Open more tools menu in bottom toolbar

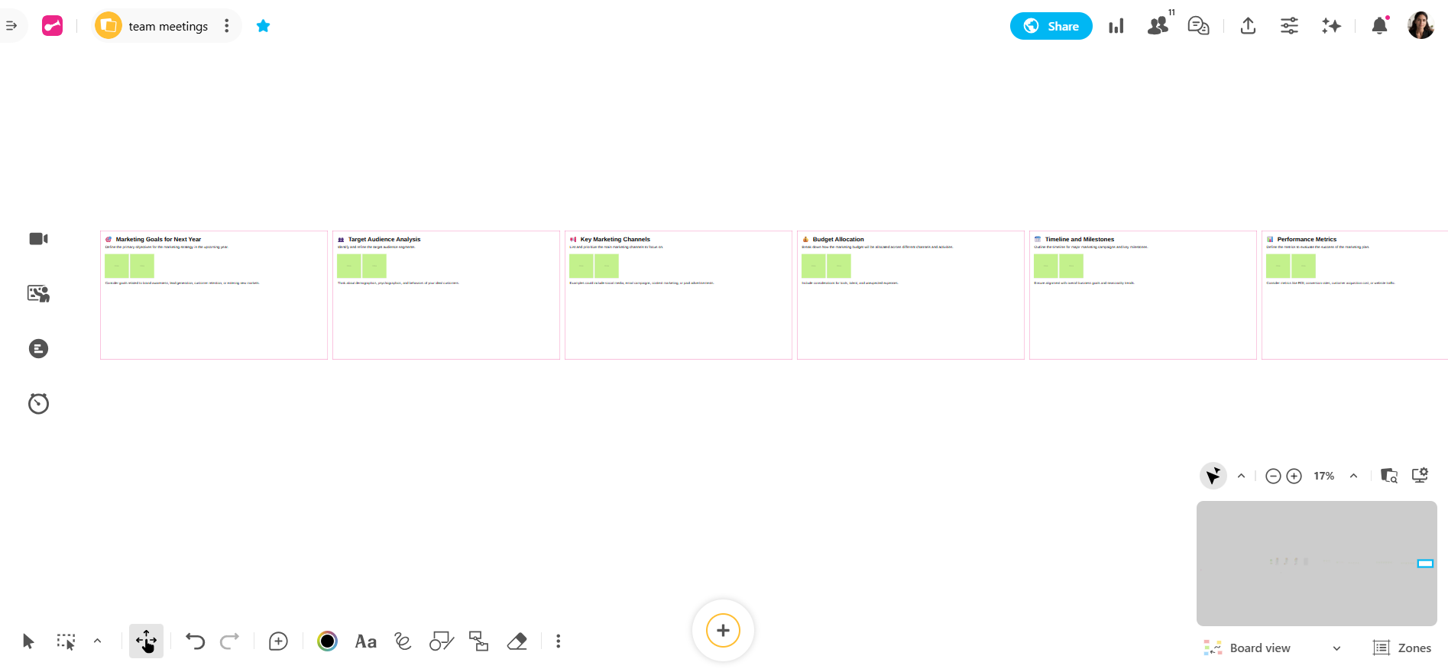[x=559, y=641]
